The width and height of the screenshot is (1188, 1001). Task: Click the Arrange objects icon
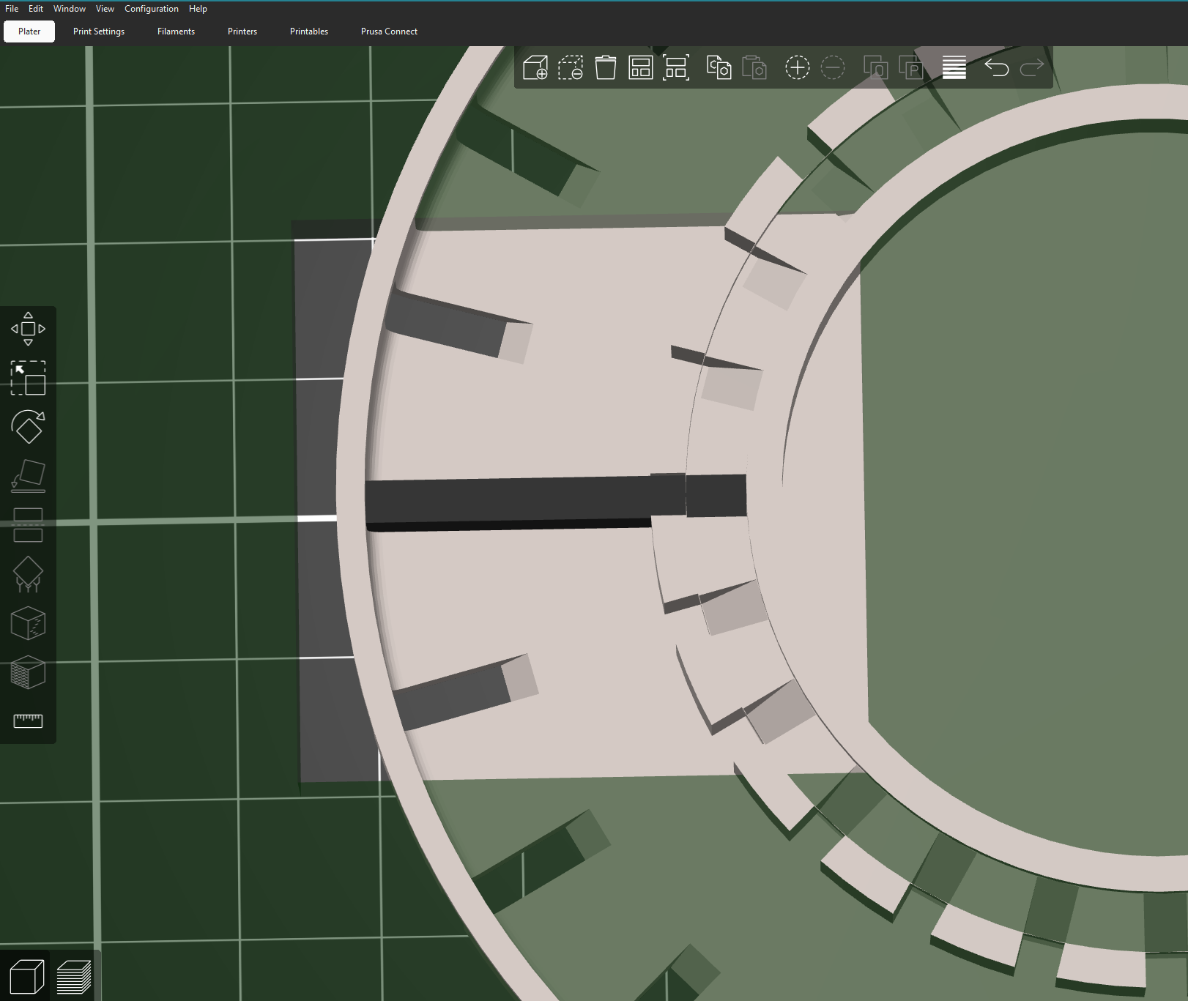point(641,67)
